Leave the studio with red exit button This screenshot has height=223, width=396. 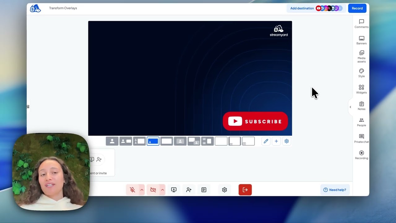(245, 190)
